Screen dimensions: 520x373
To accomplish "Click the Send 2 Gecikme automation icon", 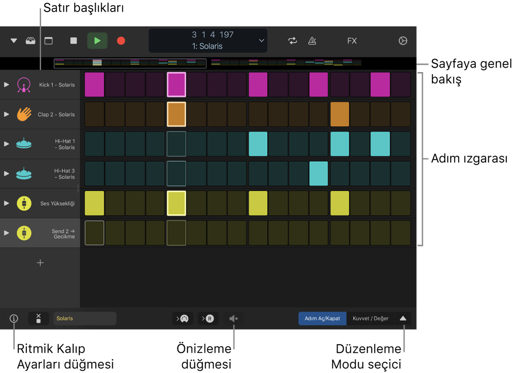I will click(24, 233).
